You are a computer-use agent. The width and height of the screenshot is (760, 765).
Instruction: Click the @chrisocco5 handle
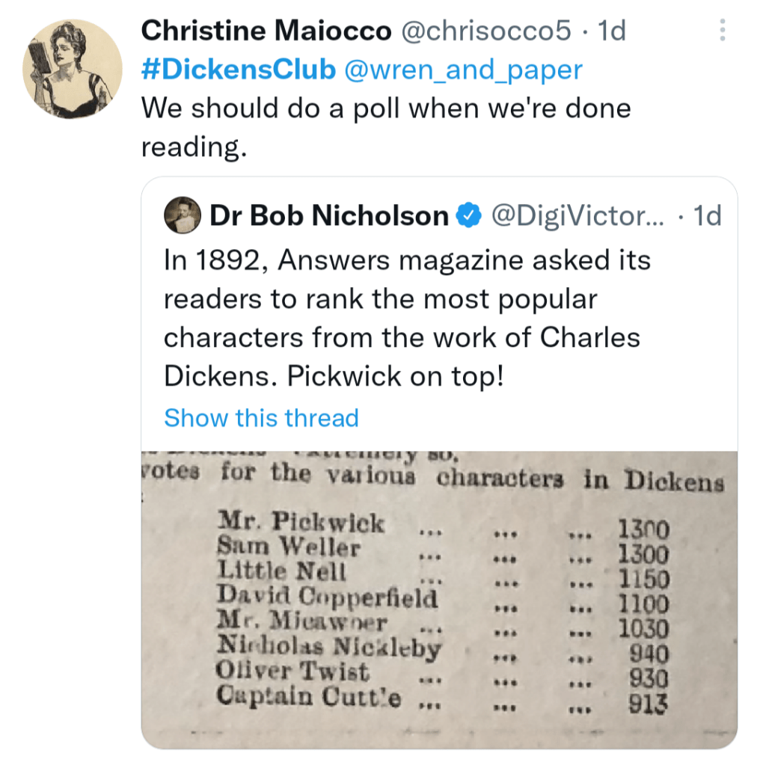pyautogui.click(x=486, y=31)
